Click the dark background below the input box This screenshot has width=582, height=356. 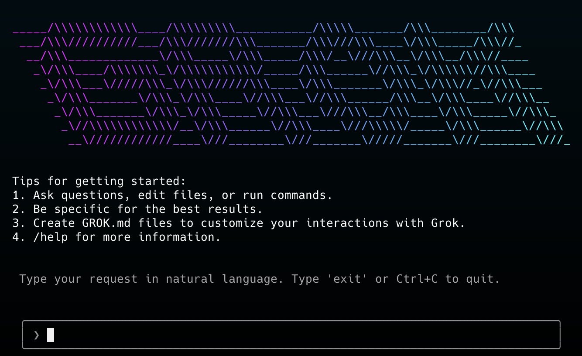[x=291, y=353]
